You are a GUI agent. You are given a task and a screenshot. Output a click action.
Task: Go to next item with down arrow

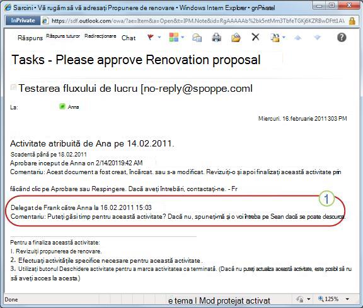317,38
